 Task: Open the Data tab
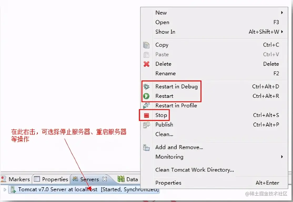point(128,179)
